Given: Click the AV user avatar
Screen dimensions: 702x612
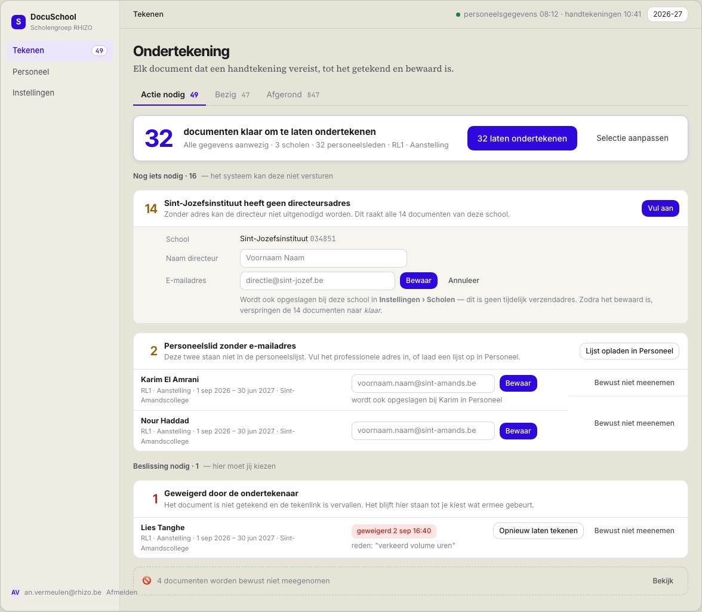Looking at the screenshot, I should 16,592.
